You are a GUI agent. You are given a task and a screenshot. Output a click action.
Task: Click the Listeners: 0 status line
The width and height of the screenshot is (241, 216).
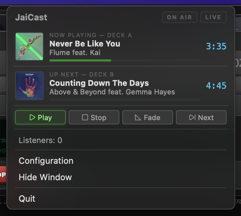(40, 141)
